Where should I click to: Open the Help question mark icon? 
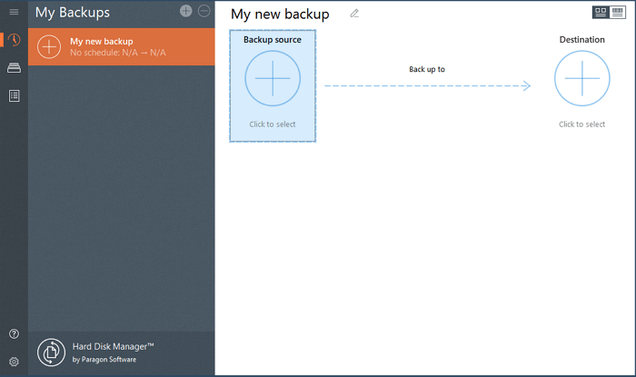[14, 334]
